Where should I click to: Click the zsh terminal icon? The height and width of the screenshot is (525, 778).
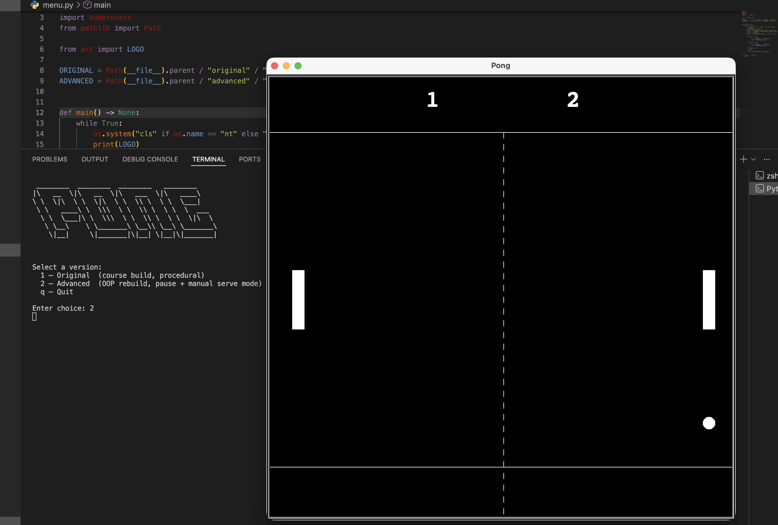pos(760,176)
